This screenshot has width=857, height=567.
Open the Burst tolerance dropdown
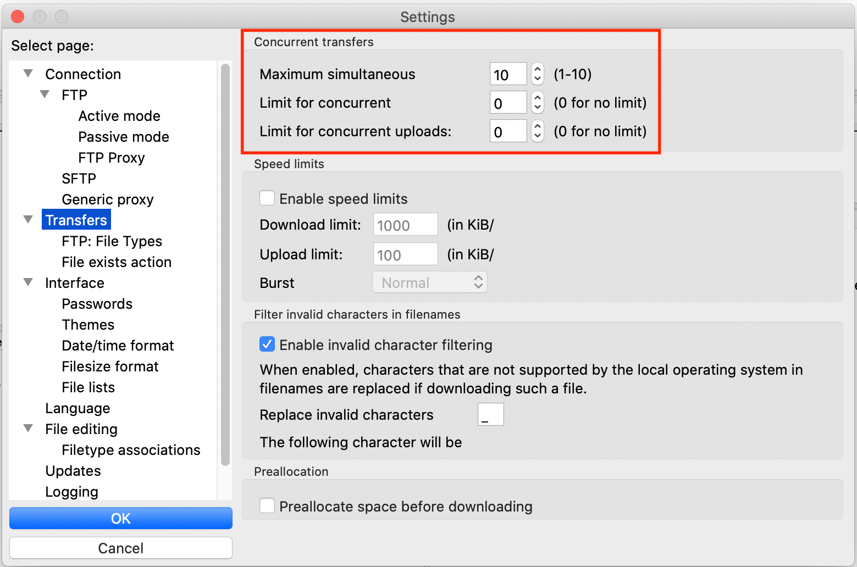click(x=429, y=282)
